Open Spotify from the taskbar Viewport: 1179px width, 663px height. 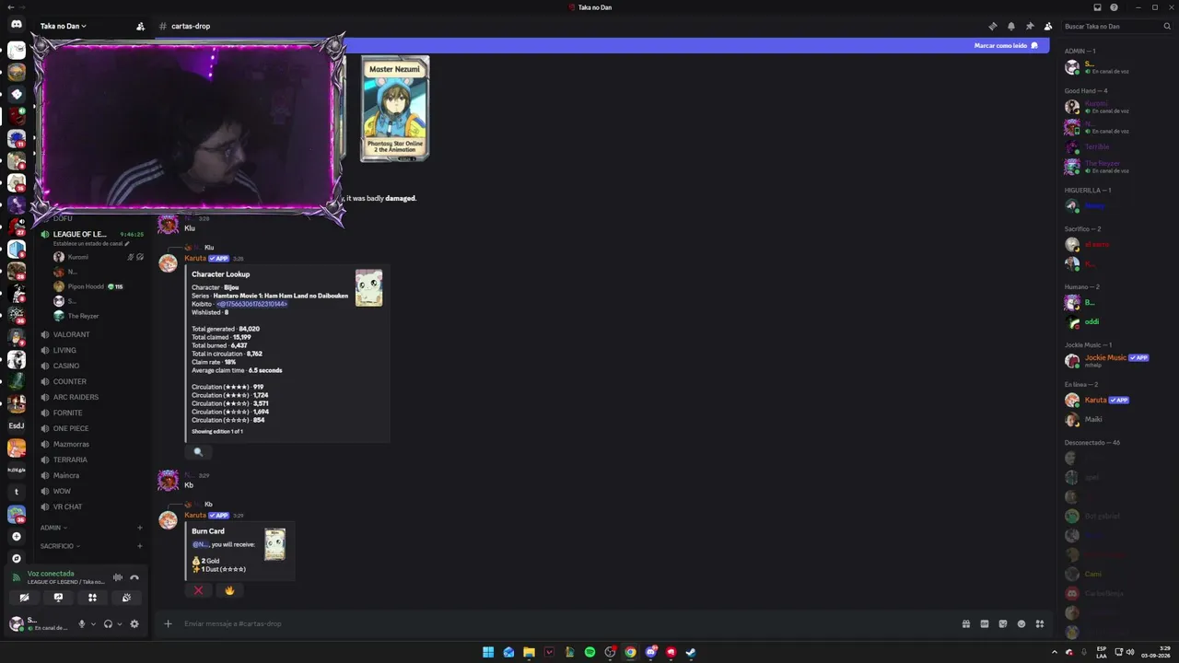pos(589,652)
